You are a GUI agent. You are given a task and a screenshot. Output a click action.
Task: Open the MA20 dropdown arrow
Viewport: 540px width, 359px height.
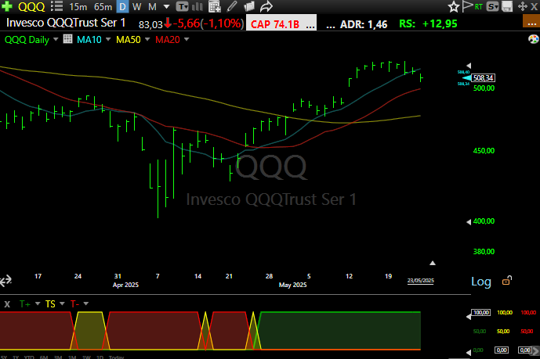(x=187, y=39)
